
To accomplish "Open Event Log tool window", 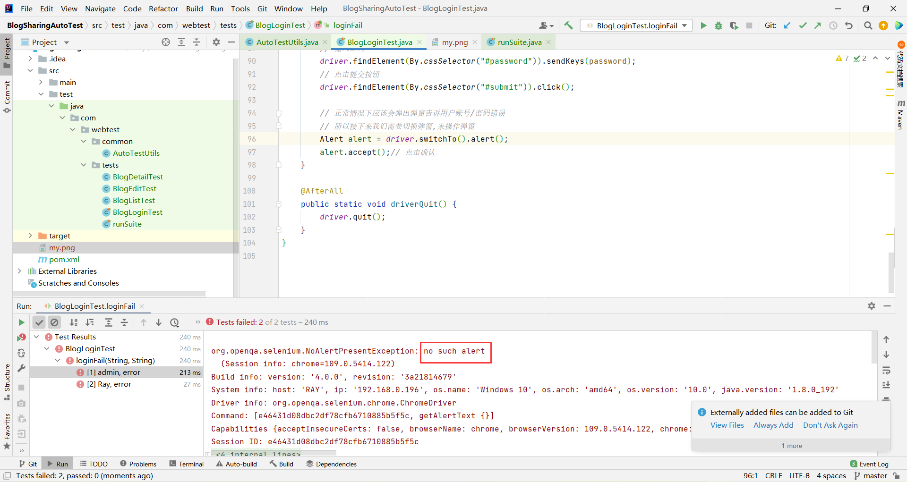I will (869, 464).
